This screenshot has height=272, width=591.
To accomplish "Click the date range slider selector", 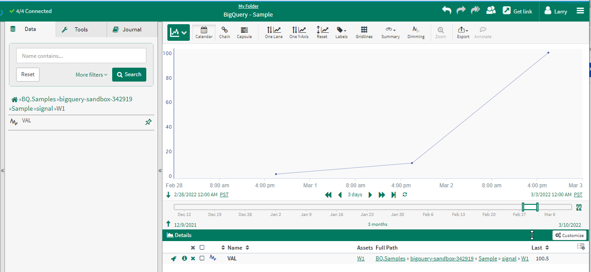I will coord(530,207).
